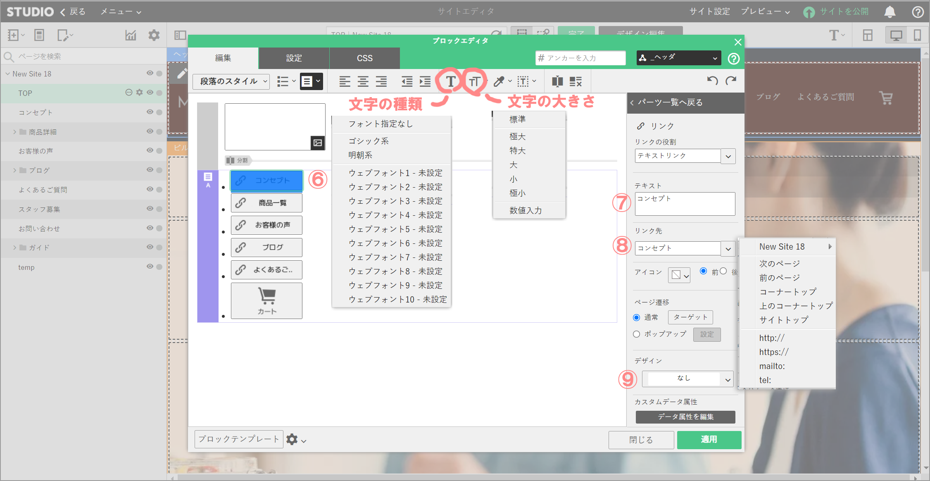Click the font size TT icon
The image size is (930, 481).
[474, 81]
